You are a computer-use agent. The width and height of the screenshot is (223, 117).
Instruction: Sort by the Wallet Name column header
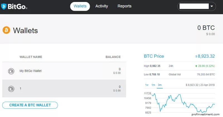click(31, 57)
